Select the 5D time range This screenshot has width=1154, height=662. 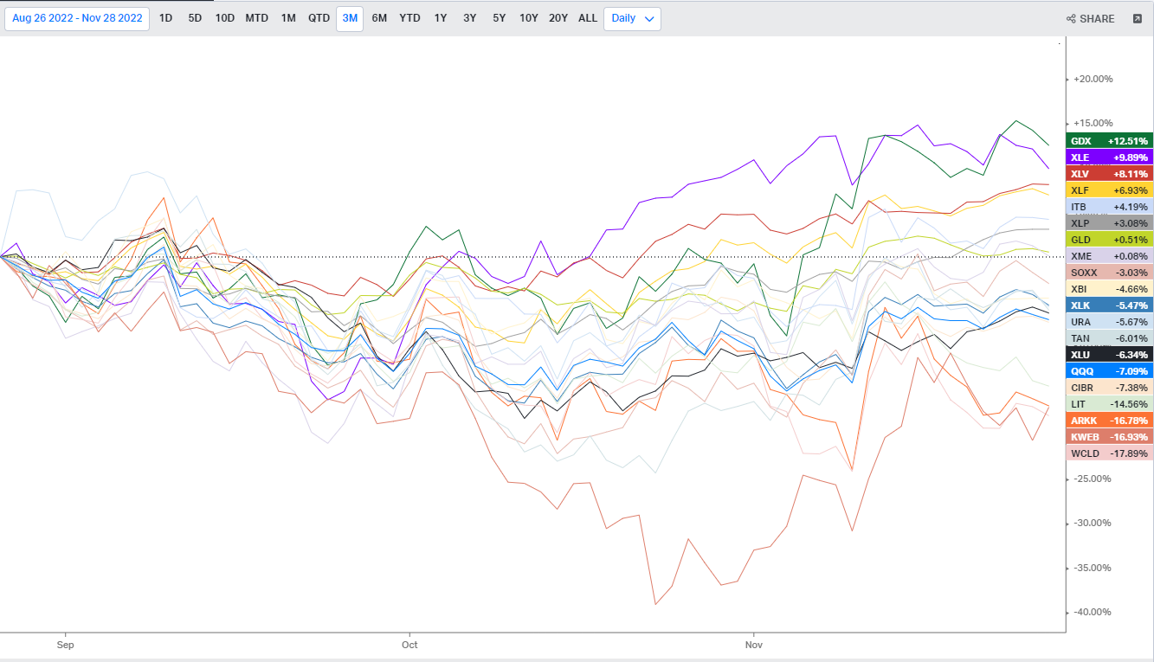(195, 18)
